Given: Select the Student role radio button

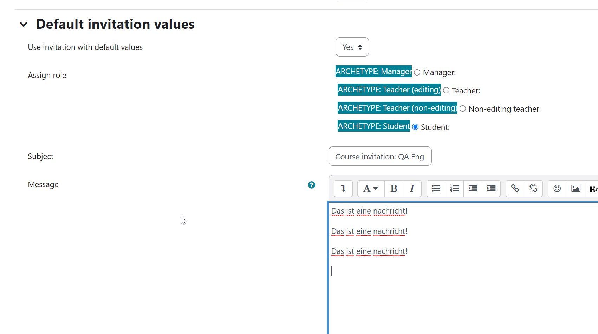Looking at the screenshot, I should click(415, 127).
